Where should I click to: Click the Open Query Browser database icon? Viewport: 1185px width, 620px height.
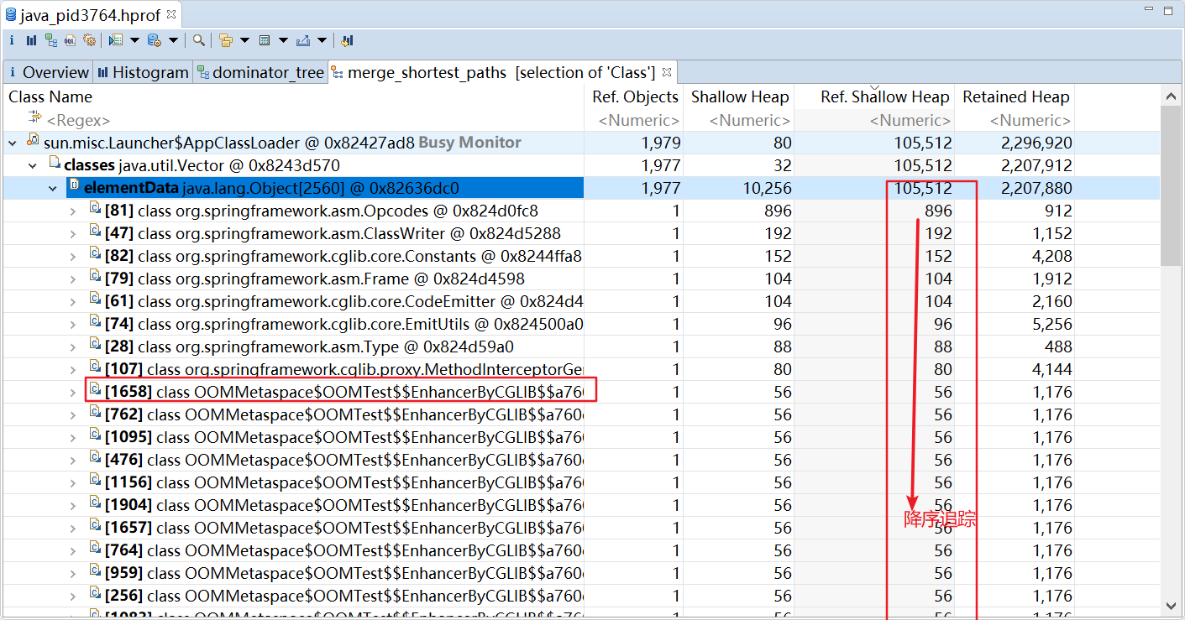[154, 39]
